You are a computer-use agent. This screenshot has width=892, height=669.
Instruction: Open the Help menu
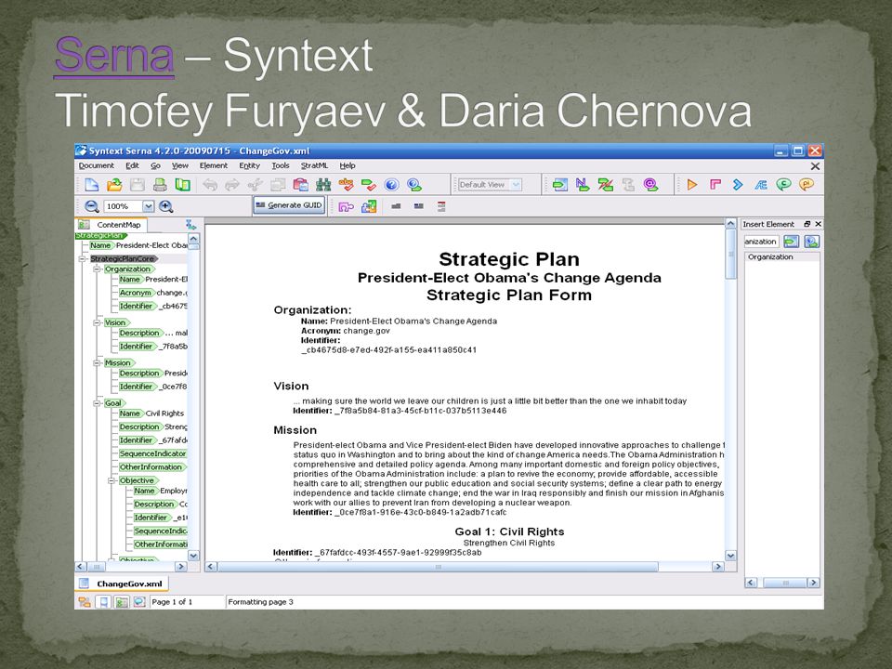(348, 165)
